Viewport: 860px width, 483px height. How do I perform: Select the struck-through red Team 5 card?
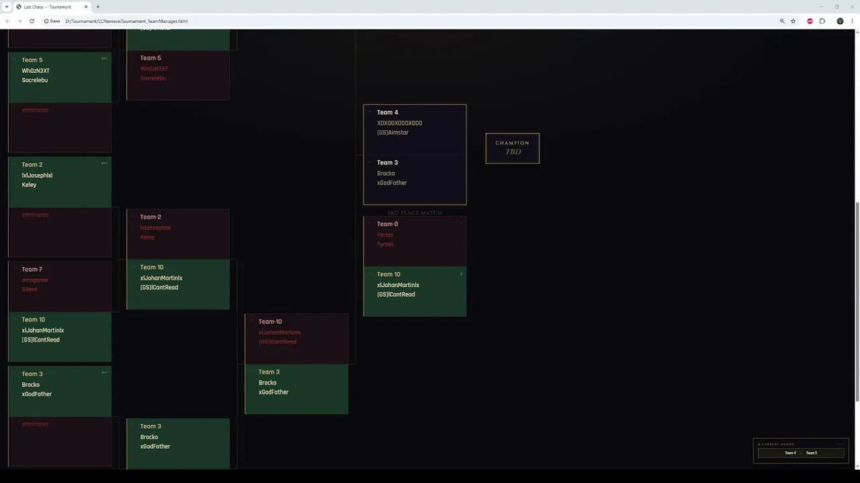(178, 75)
